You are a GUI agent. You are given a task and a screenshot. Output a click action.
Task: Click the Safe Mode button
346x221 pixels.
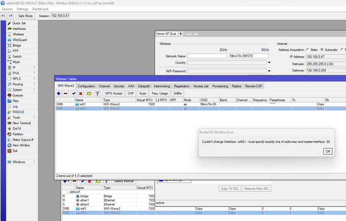coord(25,16)
